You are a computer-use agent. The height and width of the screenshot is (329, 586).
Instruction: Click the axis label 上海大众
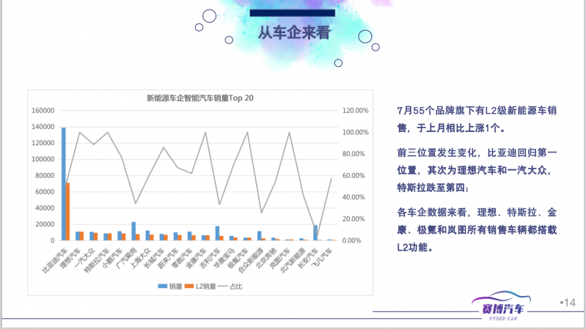141,258
